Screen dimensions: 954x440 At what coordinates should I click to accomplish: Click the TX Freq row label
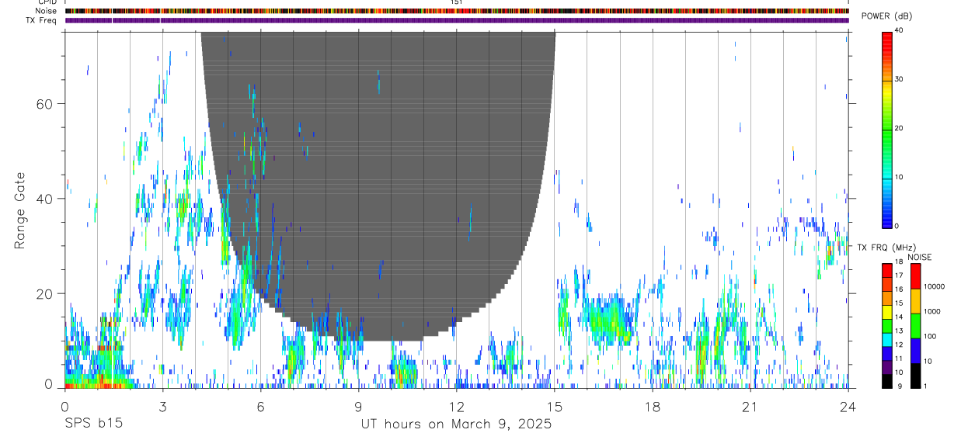pyautogui.click(x=42, y=21)
